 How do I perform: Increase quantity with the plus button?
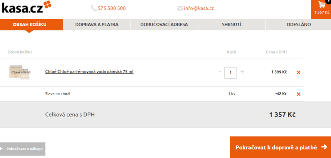click(242, 72)
